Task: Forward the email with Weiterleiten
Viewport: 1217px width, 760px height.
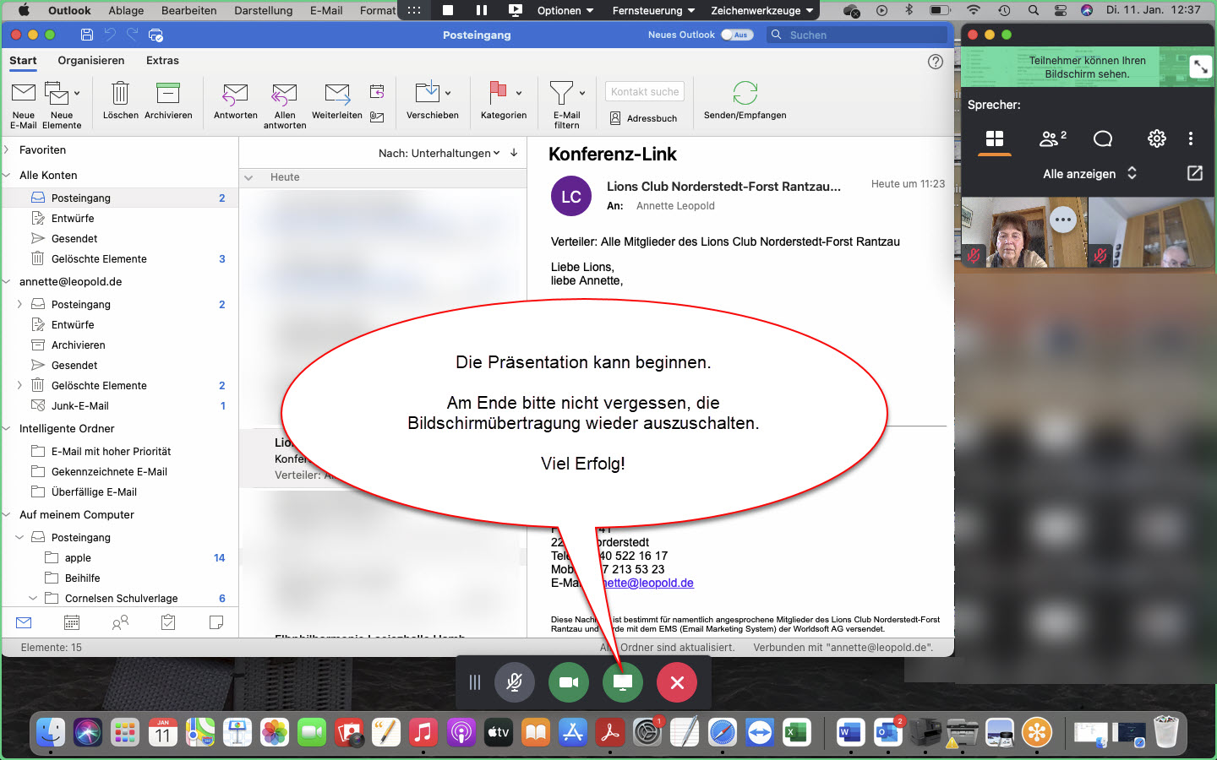Action: 337,93
